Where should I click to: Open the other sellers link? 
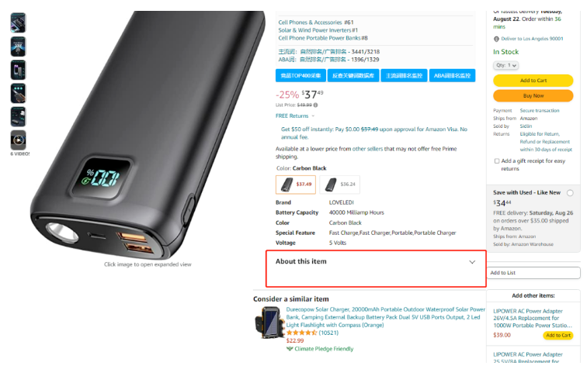click(367, 149)
